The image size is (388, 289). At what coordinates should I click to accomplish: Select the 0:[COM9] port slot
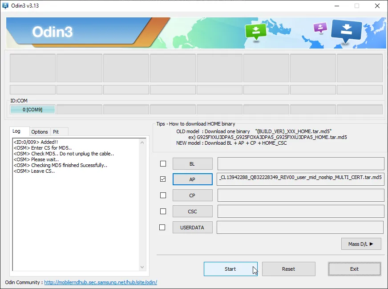[x=32, y=110]
